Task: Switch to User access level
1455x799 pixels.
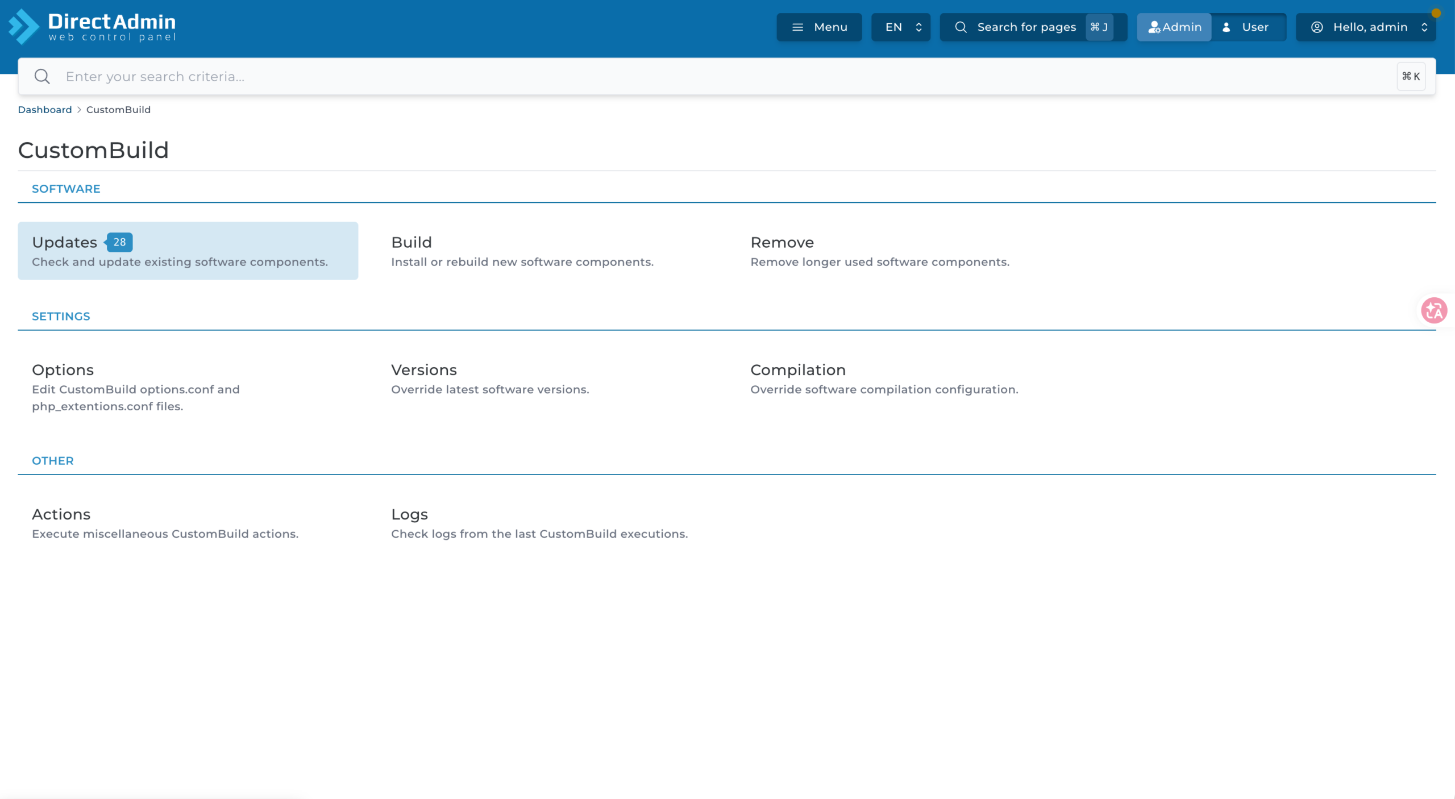Action: coord(1249,27)
